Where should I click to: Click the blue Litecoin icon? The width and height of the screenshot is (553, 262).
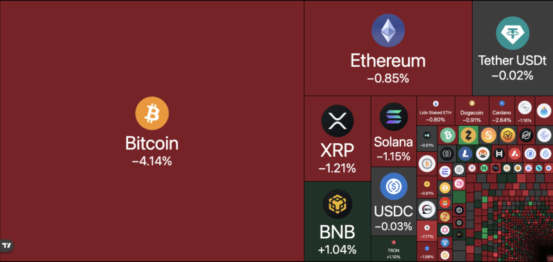pos(465,153)
